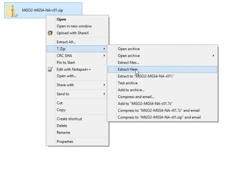Choose Extract files... in 7-Zip submenu

click(x=162, y=62)
